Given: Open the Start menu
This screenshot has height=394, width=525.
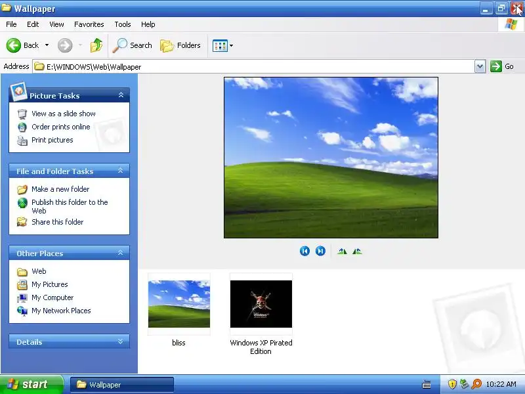Looking at the screenshot, I should [x=31, y=384].
